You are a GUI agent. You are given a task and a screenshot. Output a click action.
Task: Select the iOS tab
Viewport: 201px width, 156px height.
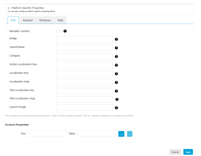[x=13, y=20]
